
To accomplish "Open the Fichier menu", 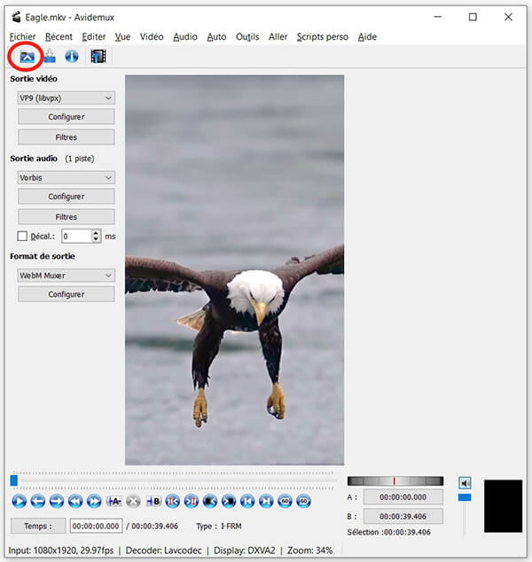I will pos(22,36).
